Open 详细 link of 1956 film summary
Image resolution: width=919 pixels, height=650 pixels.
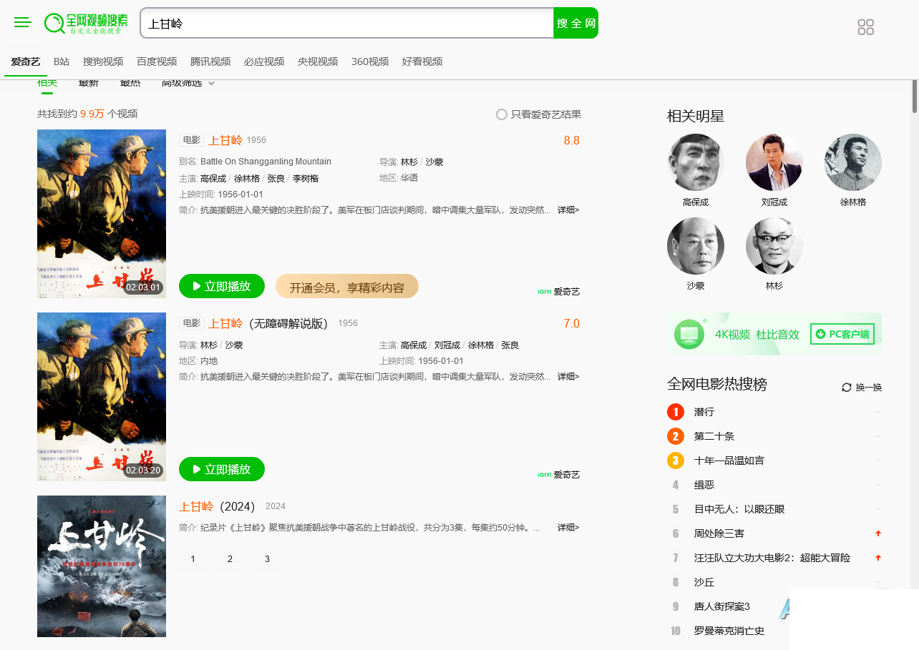click(568, 210)
